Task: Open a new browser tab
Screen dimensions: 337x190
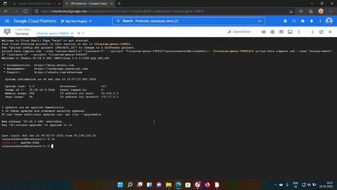Action: point(120,4)
